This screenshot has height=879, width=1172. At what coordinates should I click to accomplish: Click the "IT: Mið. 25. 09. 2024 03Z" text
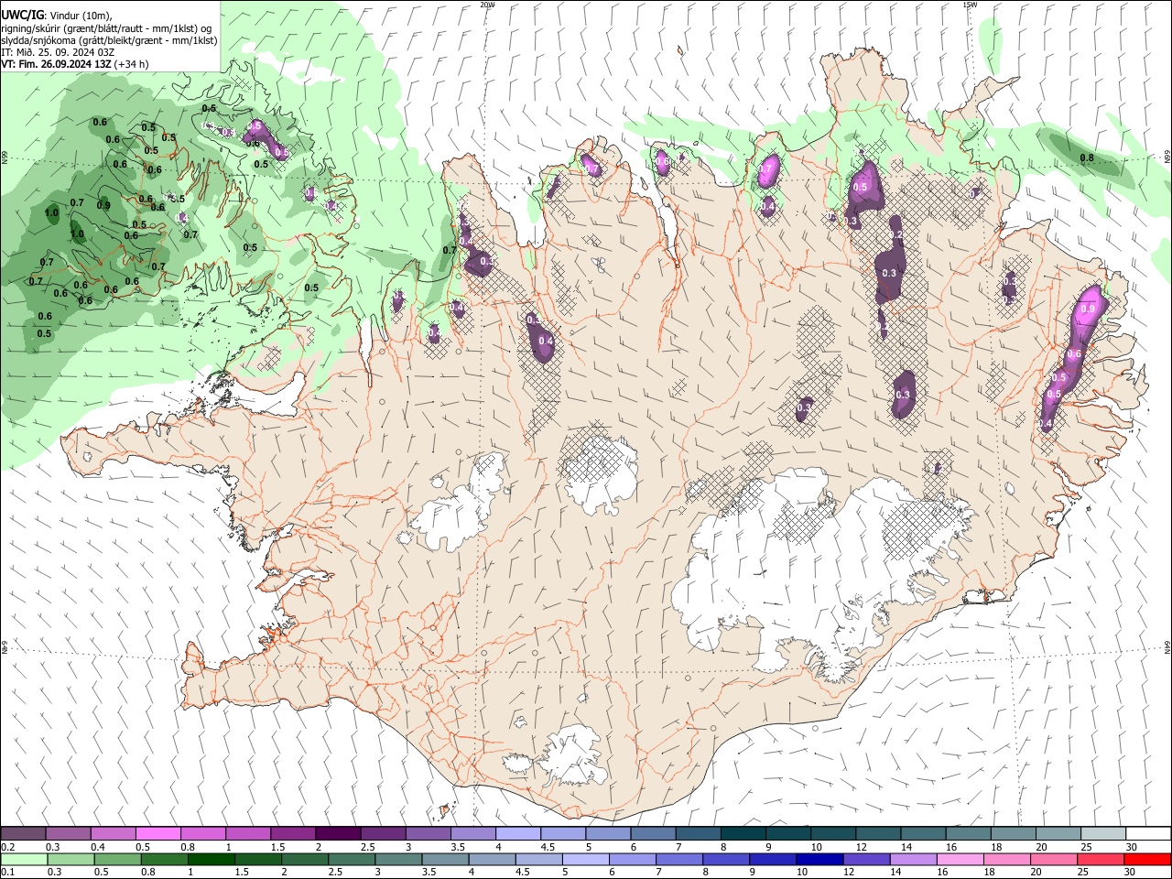pyautogui.click(x=58, y=52)
